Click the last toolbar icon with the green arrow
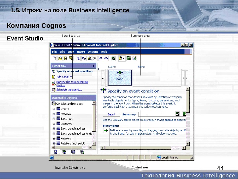This screenshot has height=179, width=238. pyautogui.click(x=134, y=58)
